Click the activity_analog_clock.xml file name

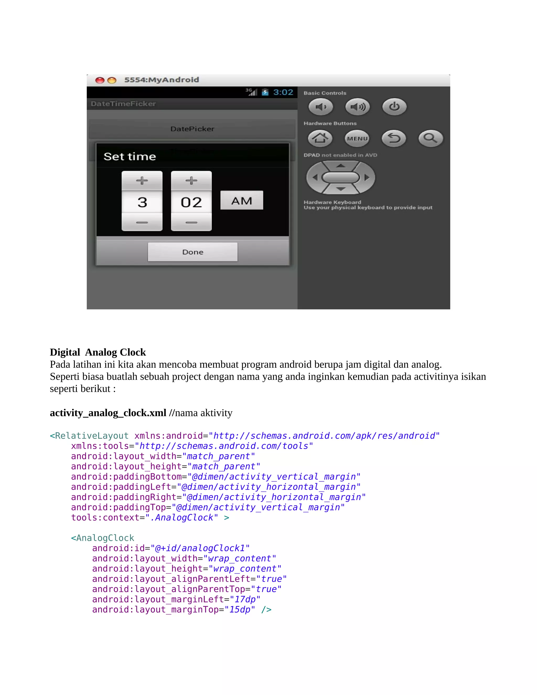click(108, 413)
